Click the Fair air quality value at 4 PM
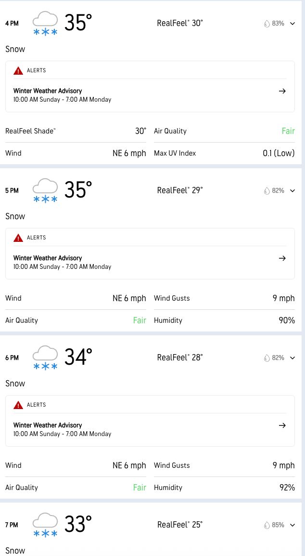305x556 pixels. pyautogui.click(x=288, y=131)
